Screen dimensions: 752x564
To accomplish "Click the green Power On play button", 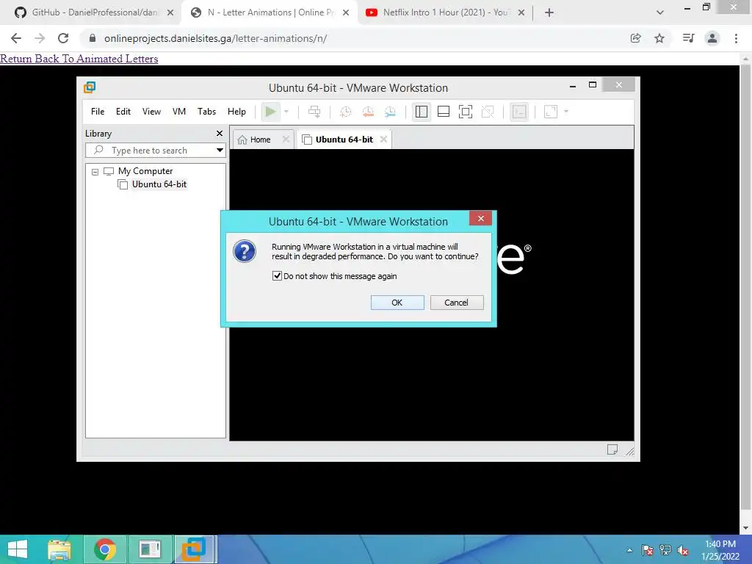I will pyautogui.click(x=270, y=112).
